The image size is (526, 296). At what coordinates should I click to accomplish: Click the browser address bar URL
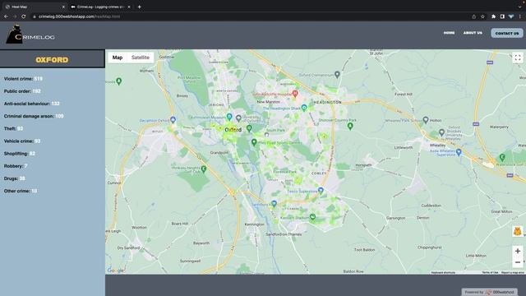(79, 16)
